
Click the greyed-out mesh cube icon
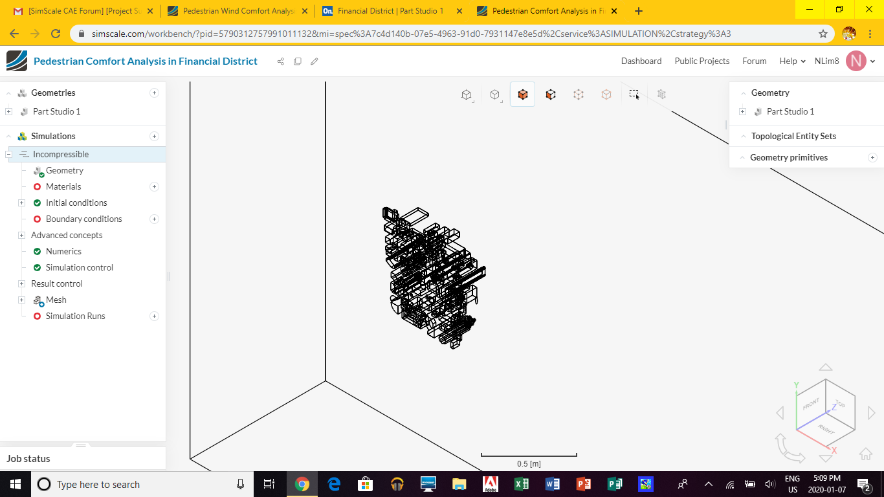tap(661, 94)
